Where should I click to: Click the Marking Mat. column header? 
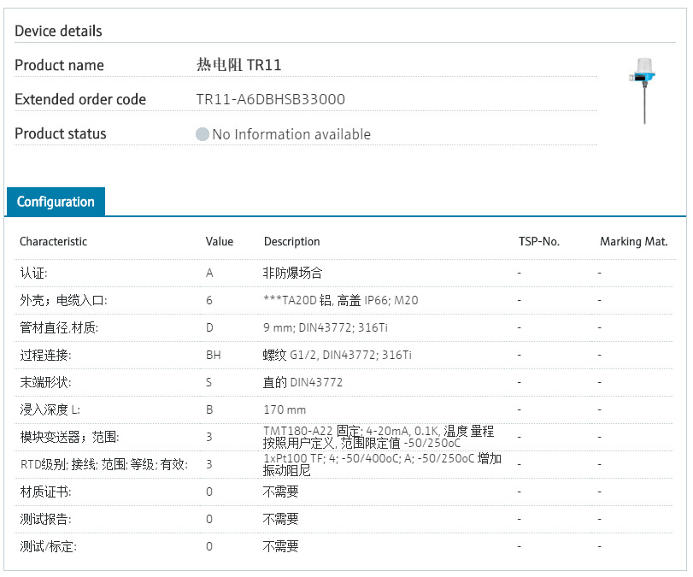634,241
